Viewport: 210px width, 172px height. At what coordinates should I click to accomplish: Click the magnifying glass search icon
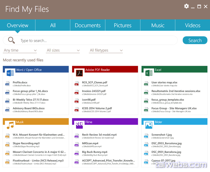pyautogui.click(x=11, y=40)
